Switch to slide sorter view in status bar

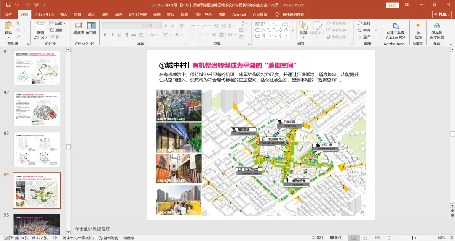click(365, 238)
